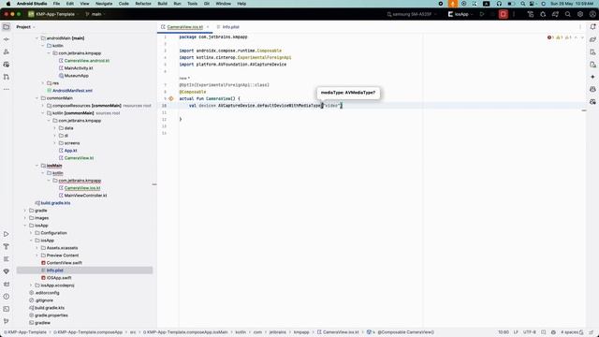Screen dimensions: 599x337
Task: Select CameraView.android.kt in project tree
Action: (86, 61)
